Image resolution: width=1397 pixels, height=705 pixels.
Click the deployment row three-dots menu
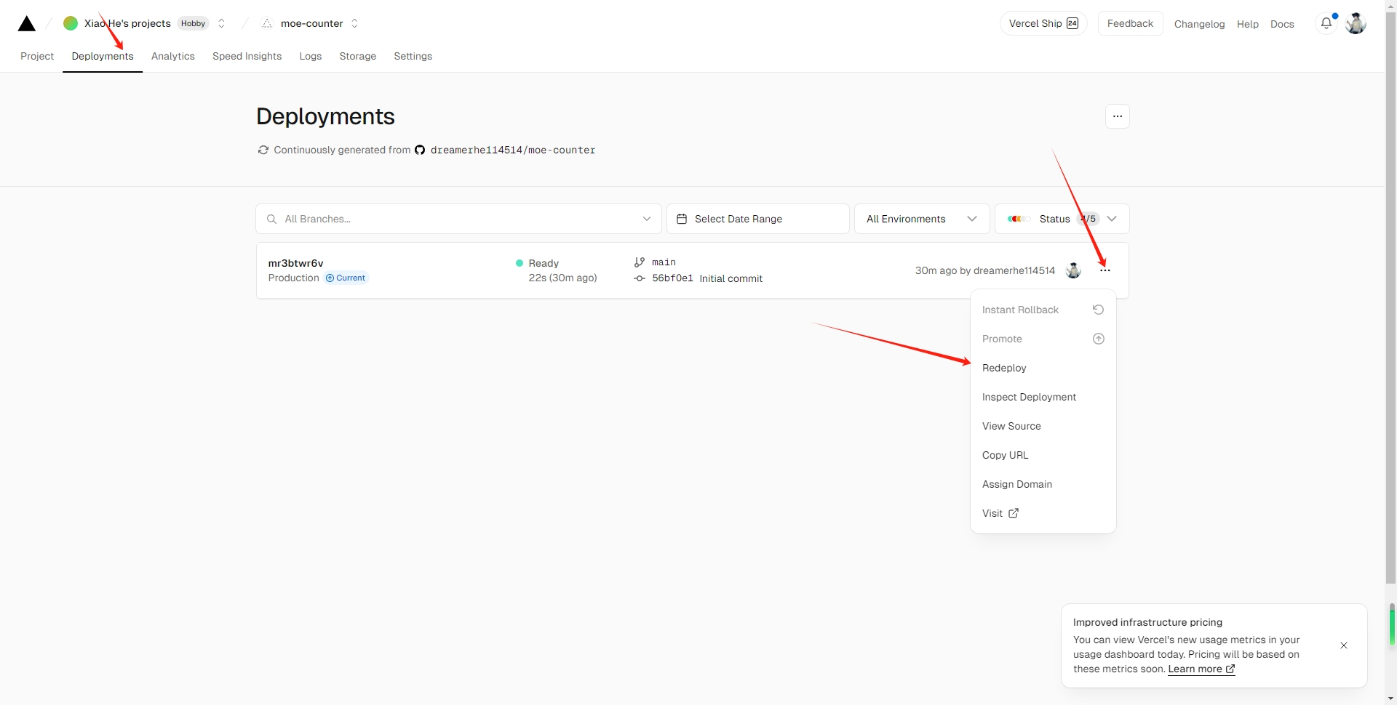(x=1105, y=270)
